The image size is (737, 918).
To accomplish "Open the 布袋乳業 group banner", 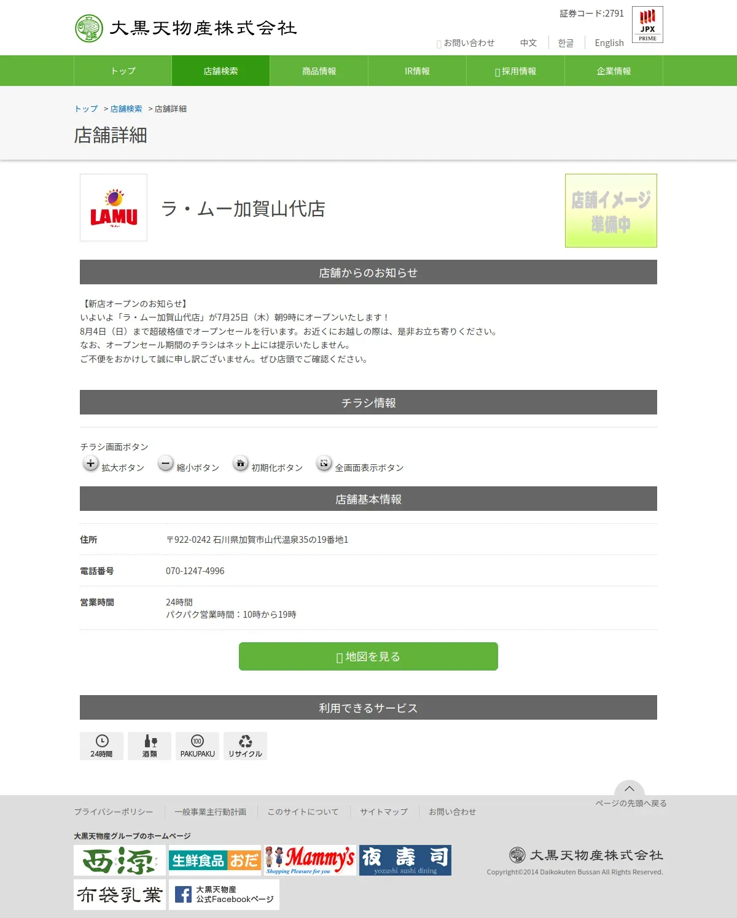I will [120, 895].
